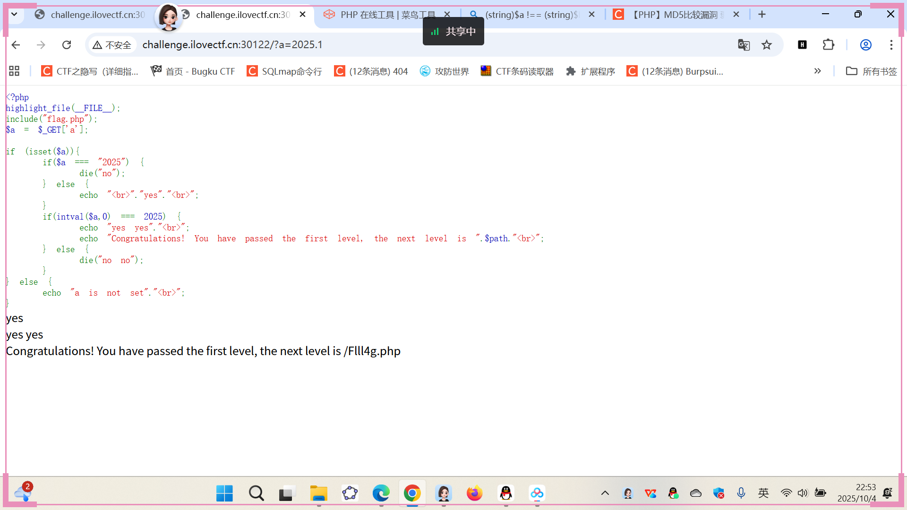The height and width of the screenshot is (510, 907).
Task: Open the extensions puzzle icon
Action: point(828,45)
